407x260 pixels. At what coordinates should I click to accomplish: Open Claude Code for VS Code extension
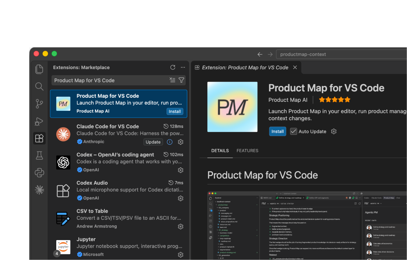119,134
